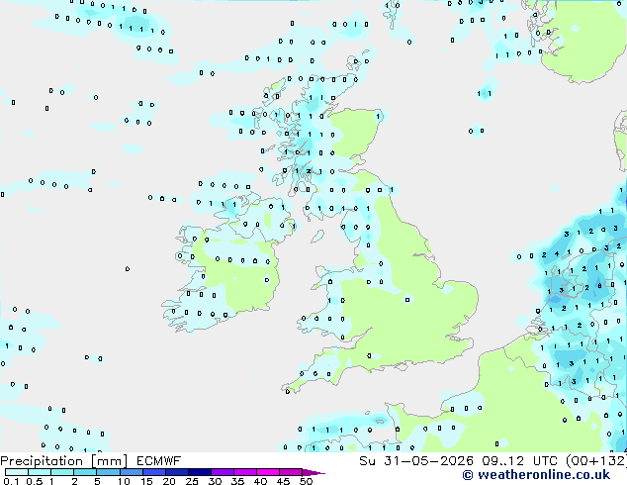The image size is (627, 485).
Task: Click the '0.1' legend scale label
Action: pyautogui.click(x=11, y=481)
